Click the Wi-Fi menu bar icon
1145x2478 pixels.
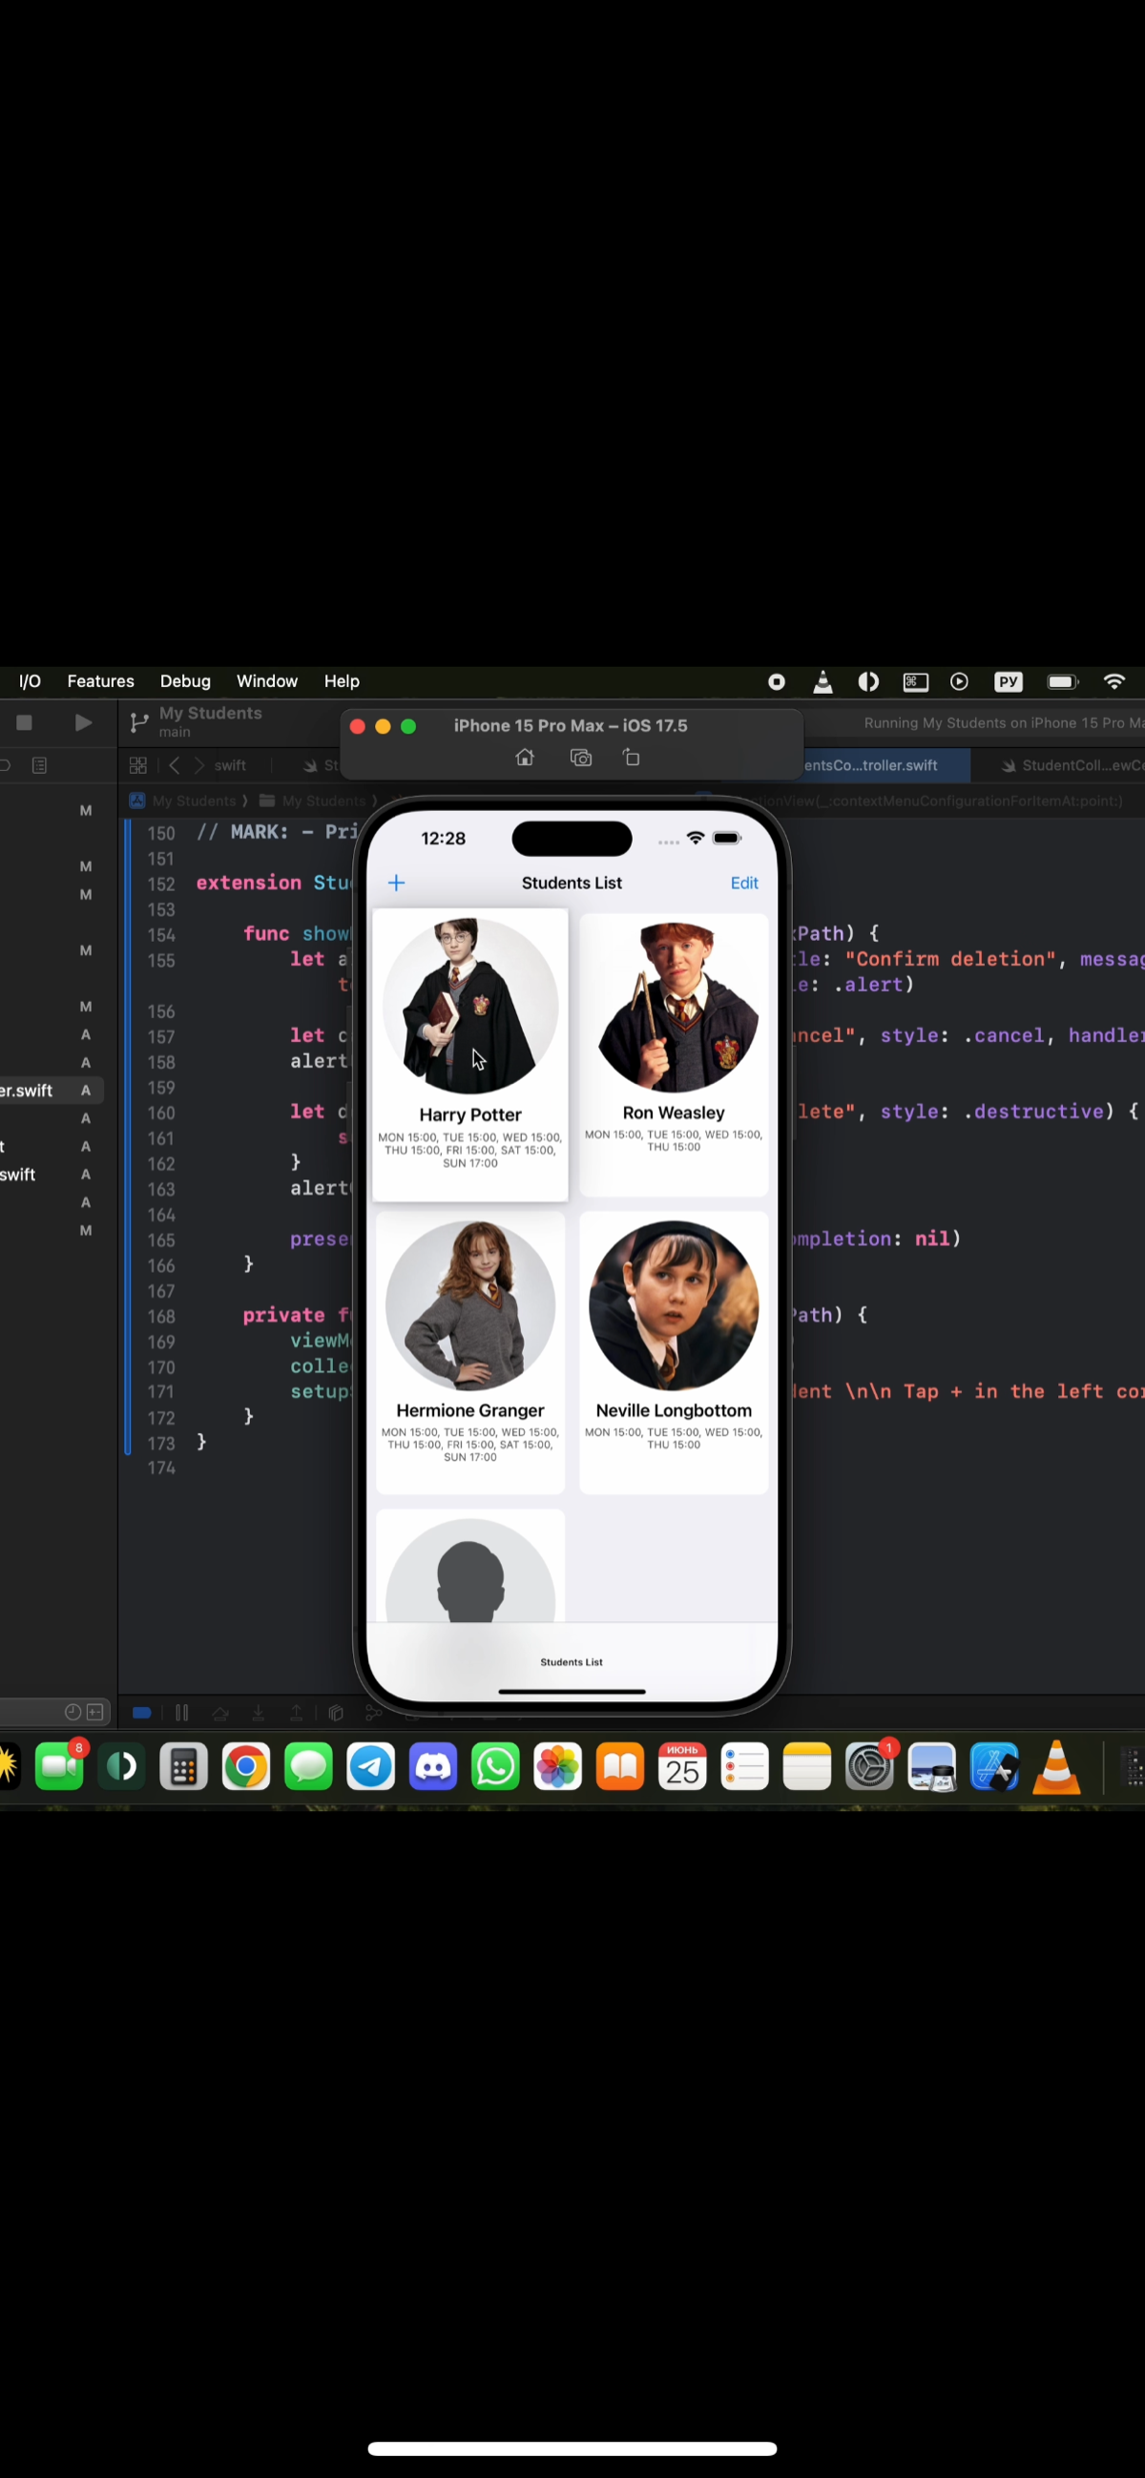tap(1114, 681)
